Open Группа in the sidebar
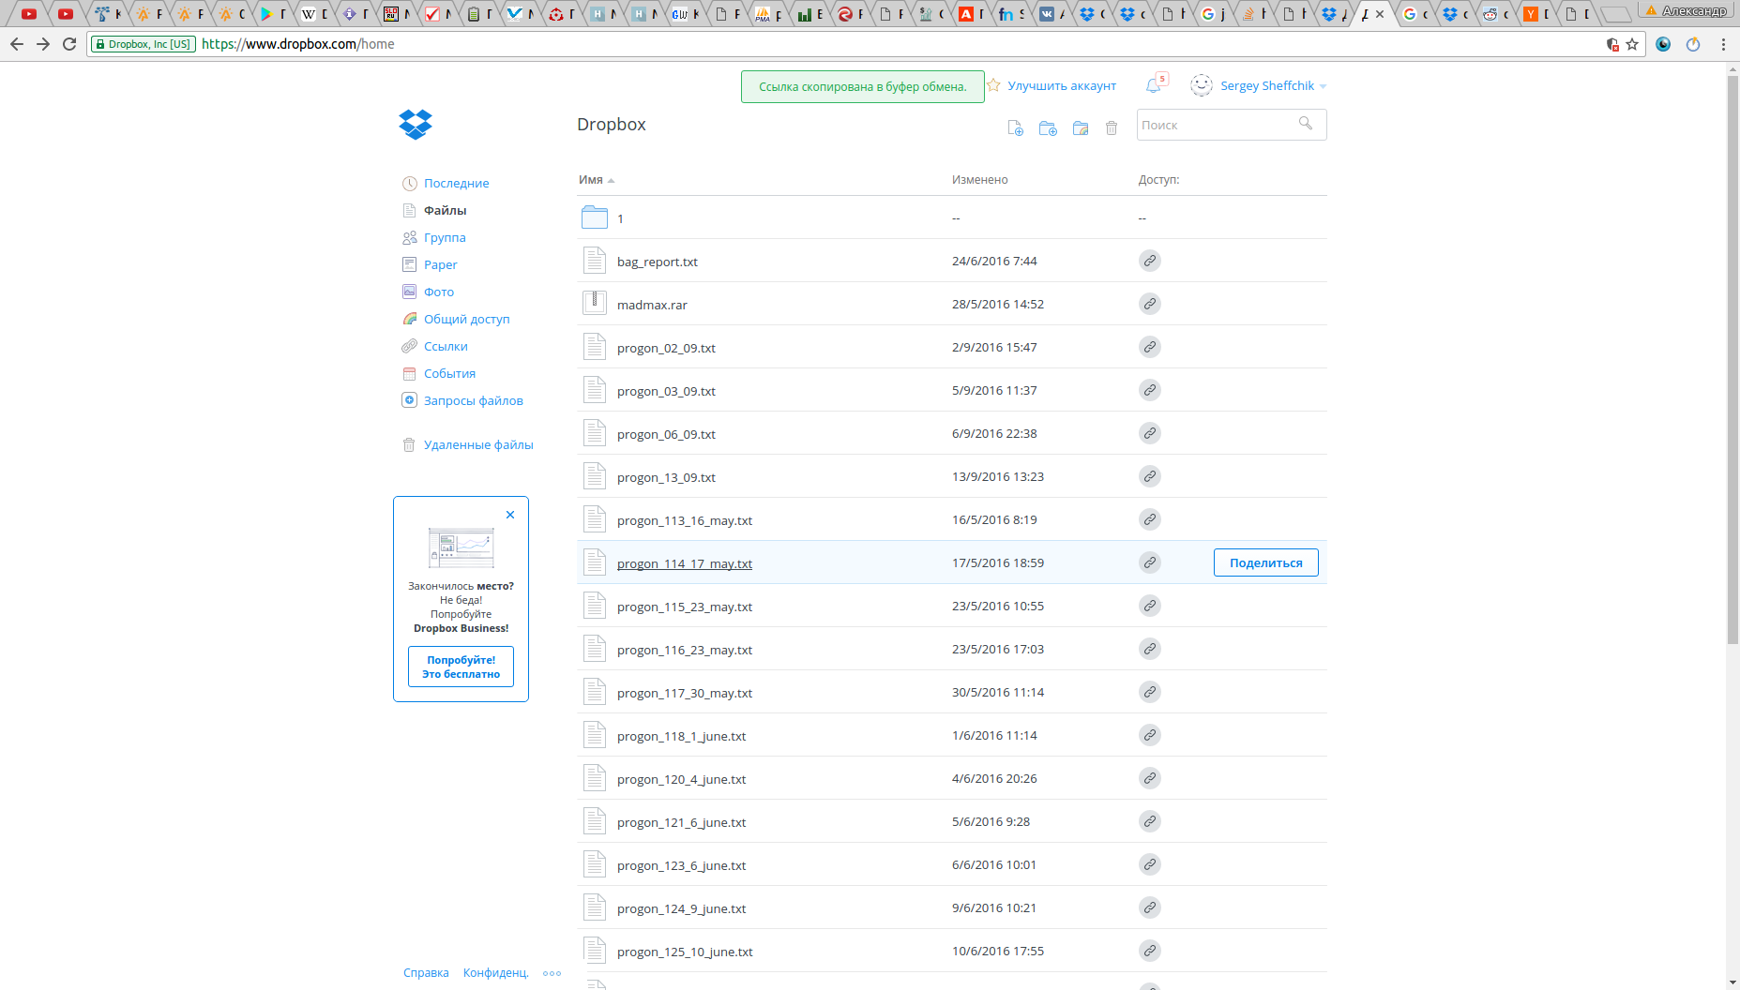The image size is (1740, 990). (x=445, y=237)
